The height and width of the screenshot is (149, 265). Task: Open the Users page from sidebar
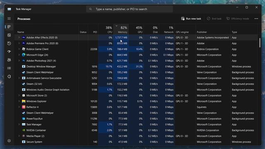(x=9, y=60)
